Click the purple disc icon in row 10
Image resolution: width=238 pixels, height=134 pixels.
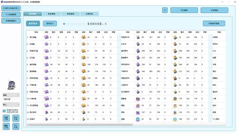point(46,99)
